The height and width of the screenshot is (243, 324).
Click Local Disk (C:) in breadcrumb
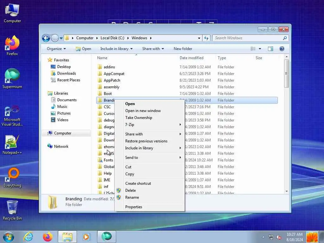pos(112,38)
